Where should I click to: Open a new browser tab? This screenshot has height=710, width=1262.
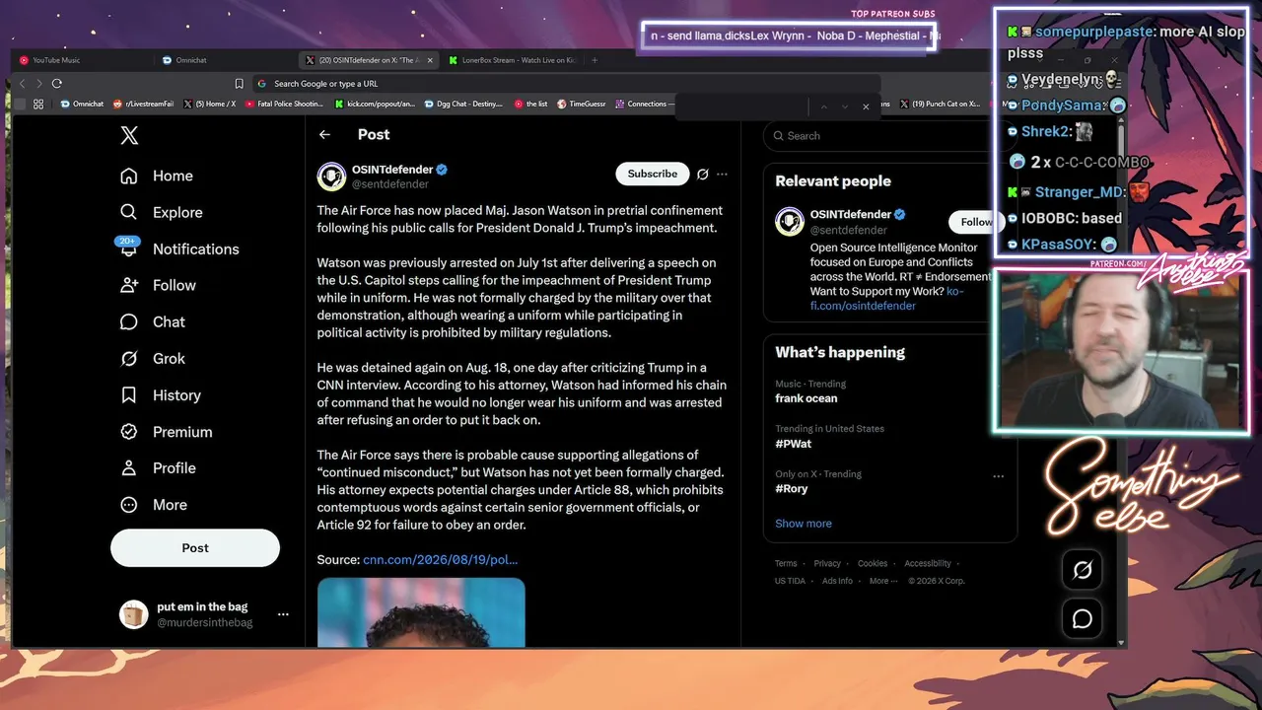(x=594, y=60)
